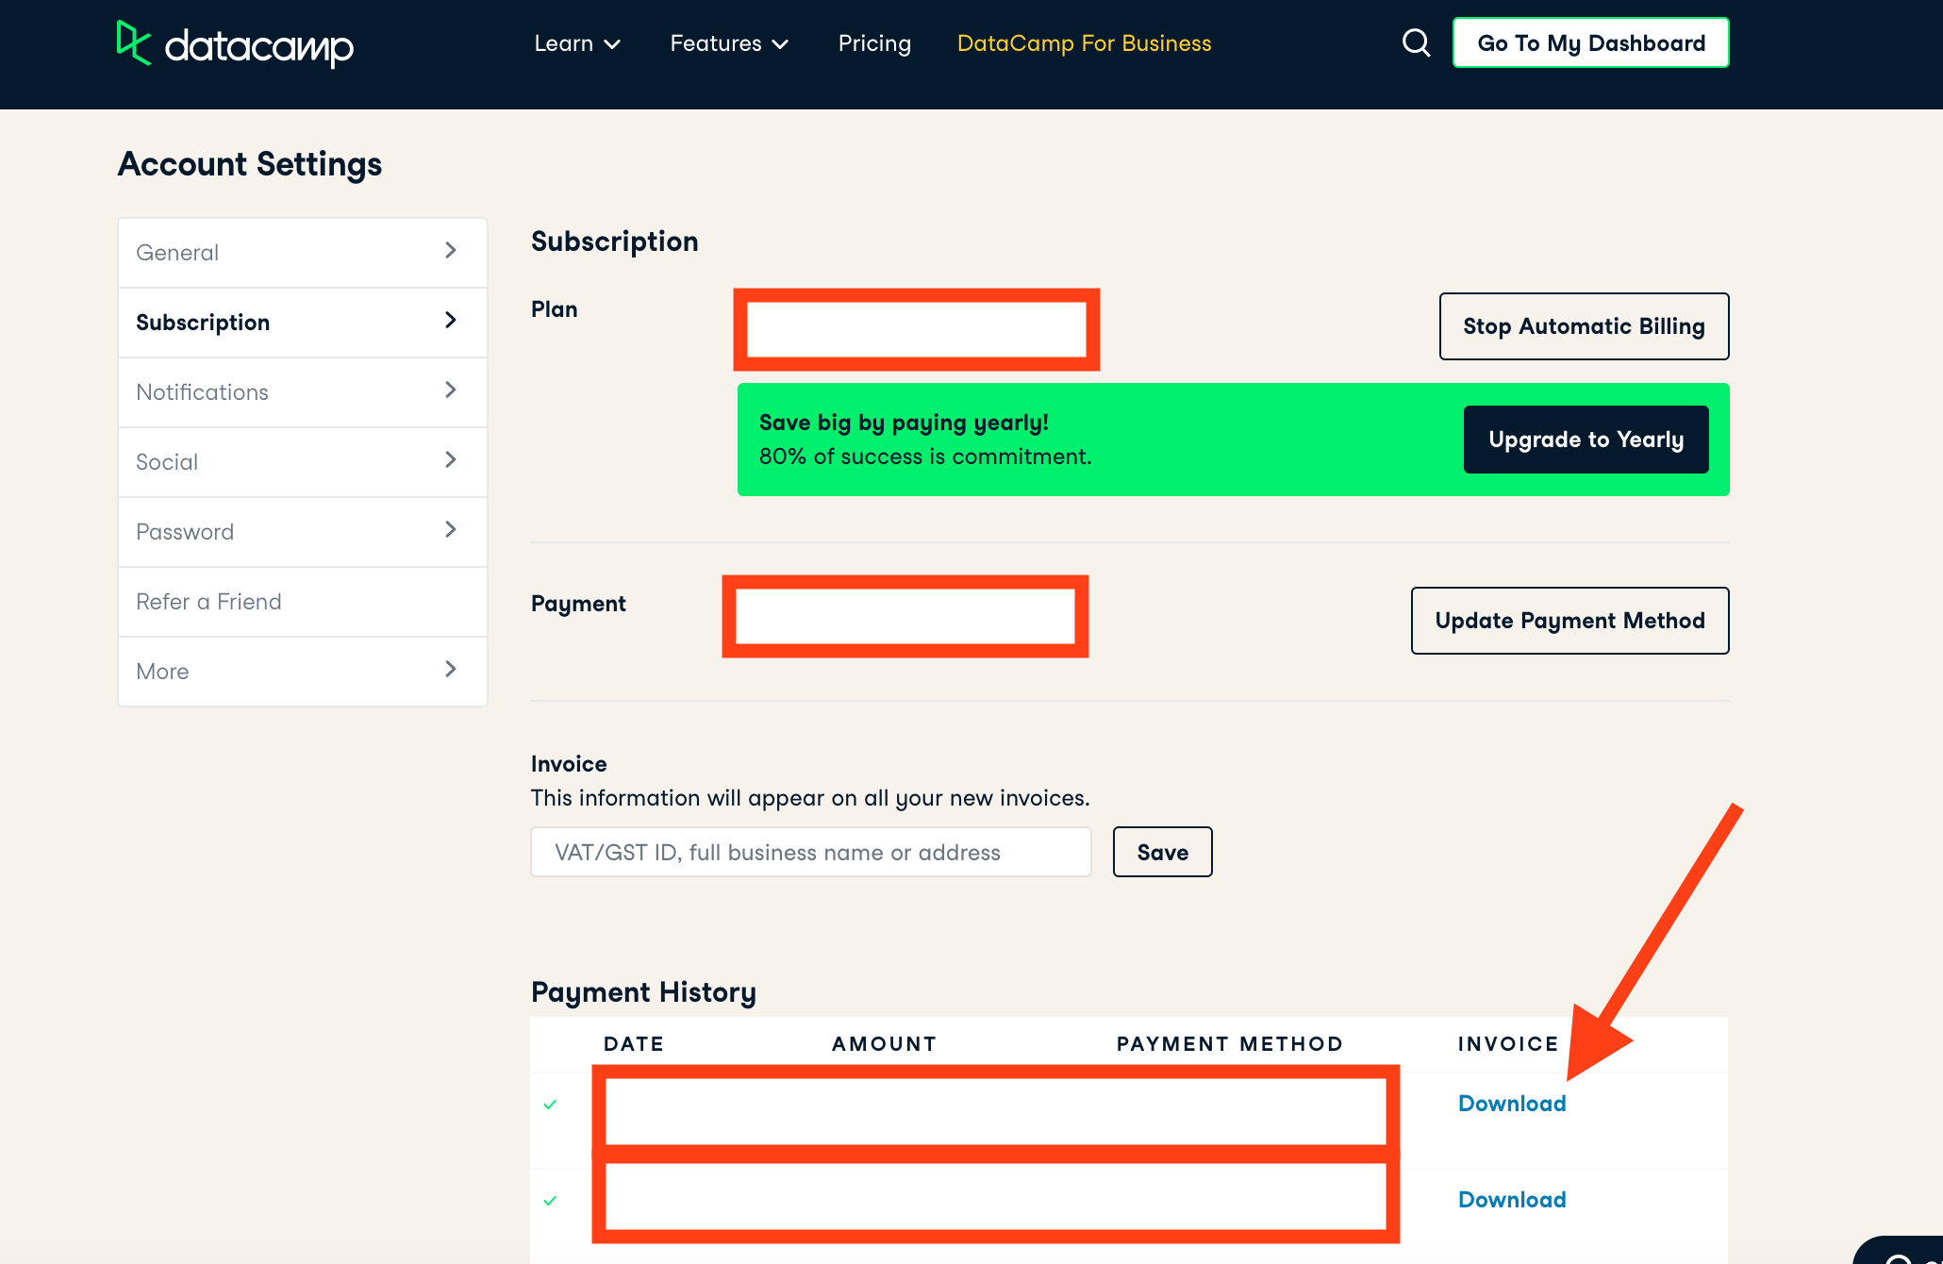
Task: Click the DataCamp logo
Action: [235, 43]
